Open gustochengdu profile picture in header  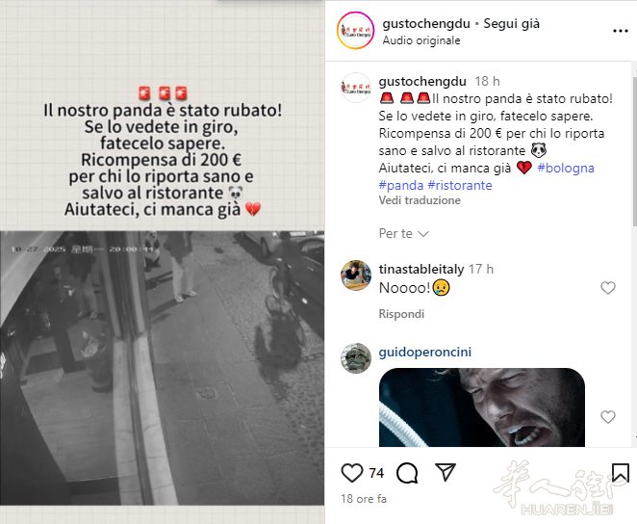[x=355, y=31]
